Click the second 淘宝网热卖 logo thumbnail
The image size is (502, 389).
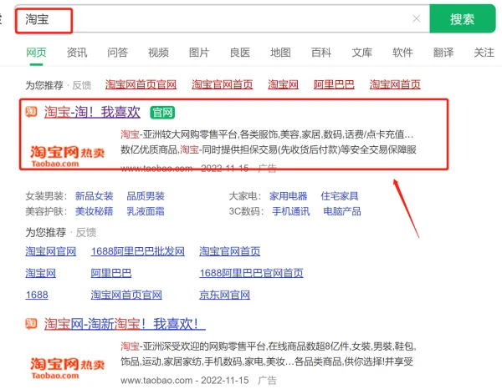[67, 368]
